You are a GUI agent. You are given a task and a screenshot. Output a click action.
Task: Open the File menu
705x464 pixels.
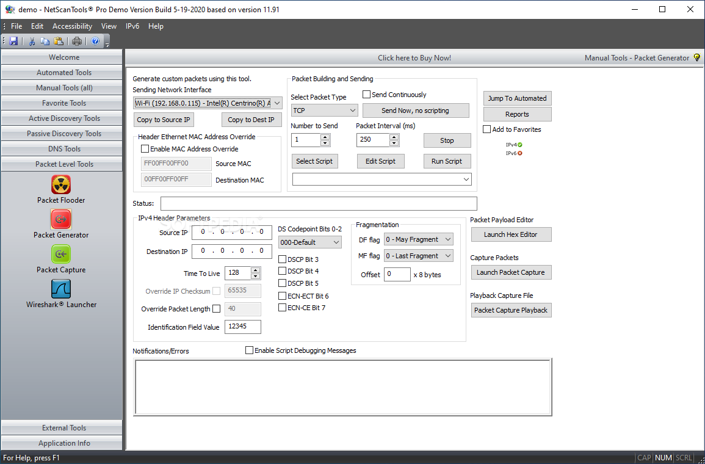pos(16,26)
